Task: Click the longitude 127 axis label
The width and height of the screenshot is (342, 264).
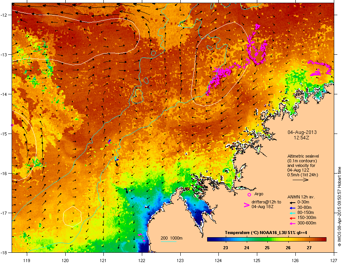Action: 334,260
